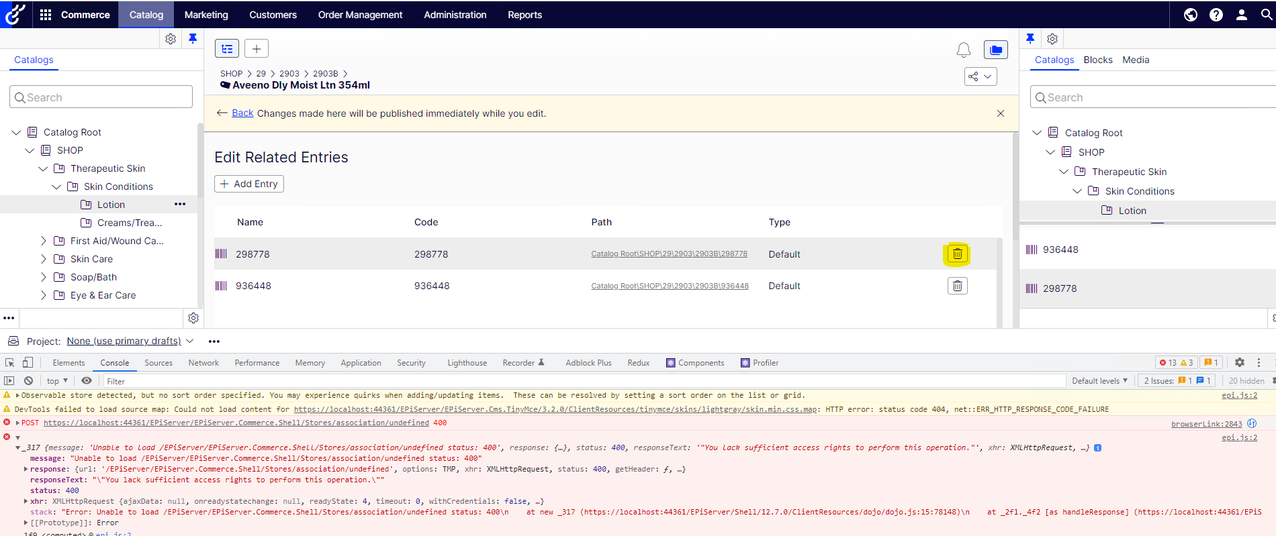The height and width of the screenshot is (536, 1276).
Task: Open the help question mark icon
Action: pos(1216,15)
